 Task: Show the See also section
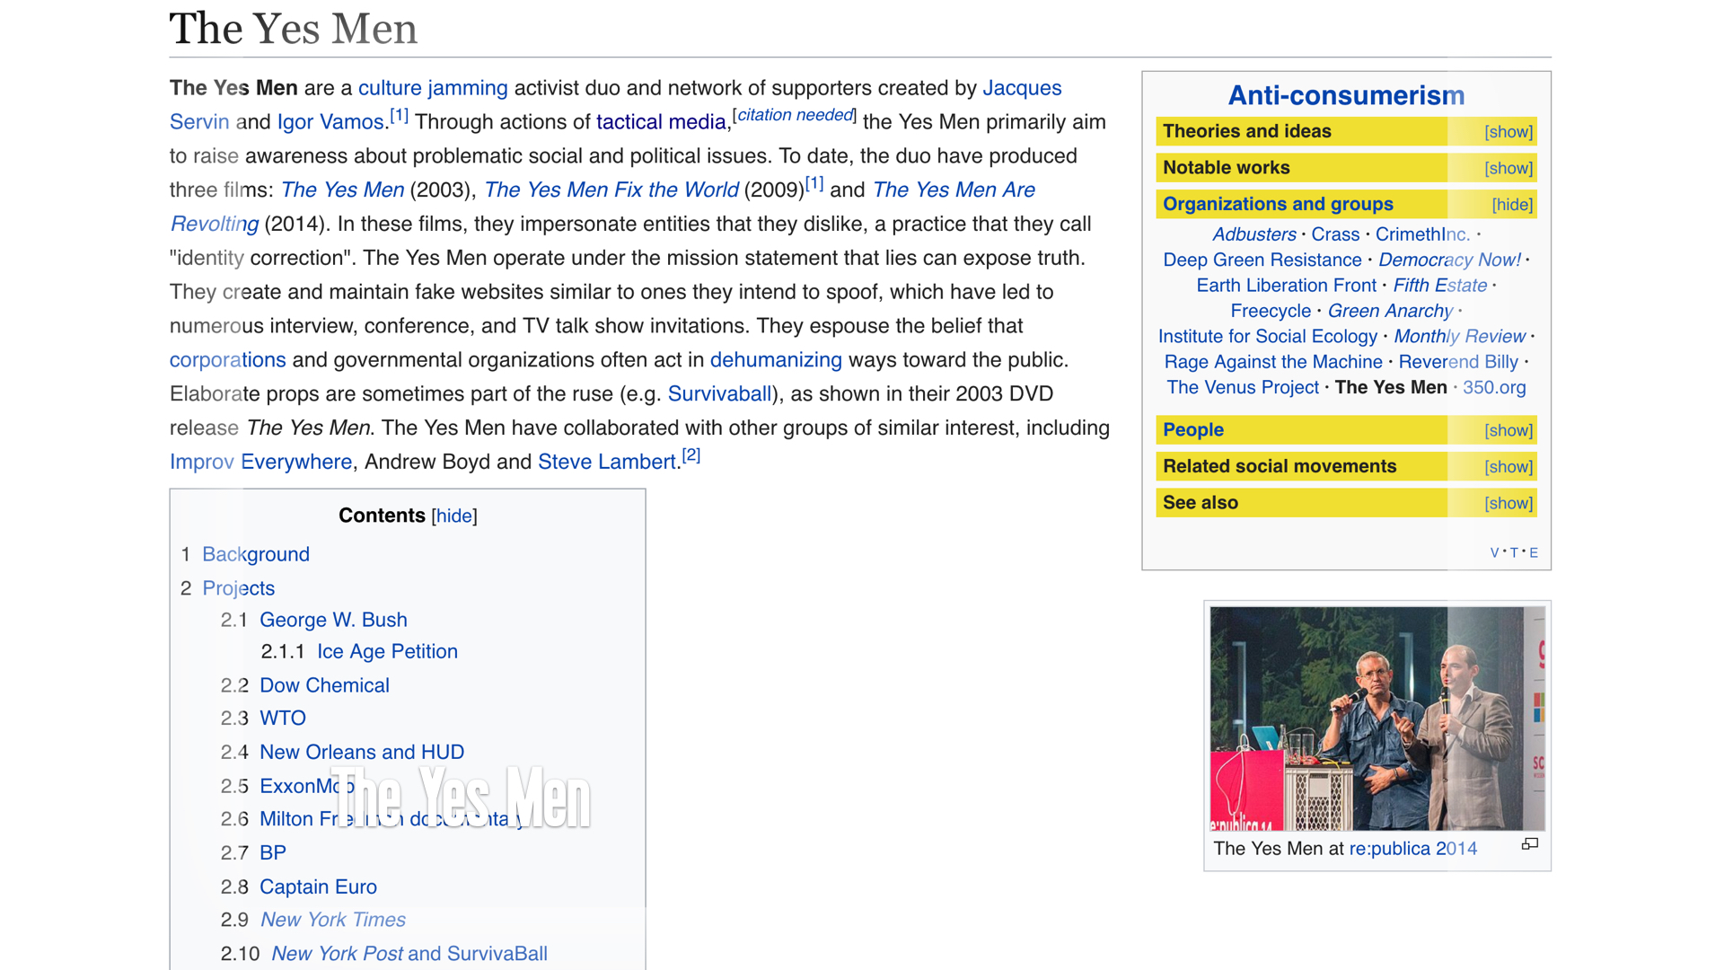pyautogui.click(x=1508, y=503)
